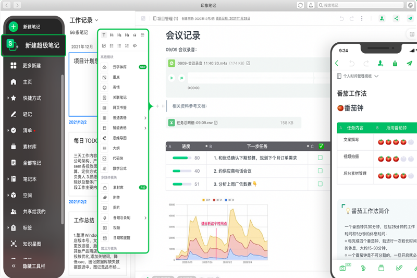Expand the 快捷方式 sidebar section
The height and width of the screenshot is (278, 417).
point(8,98)
